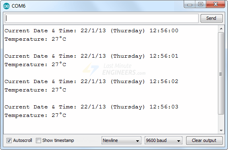228x150 pixels.
Task: Click the Autoscroll label text
Action: [x=23, y=140]
